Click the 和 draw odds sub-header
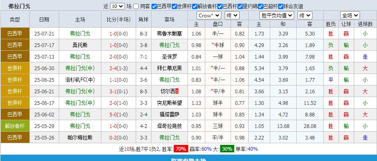This screenshot has width=377, height=161. [283, 24]
